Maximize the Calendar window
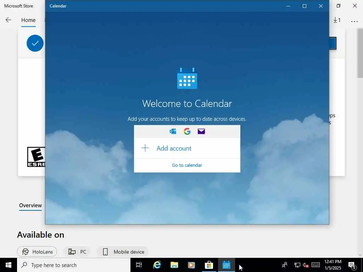 pyautogui.click(x=305, y=6)
